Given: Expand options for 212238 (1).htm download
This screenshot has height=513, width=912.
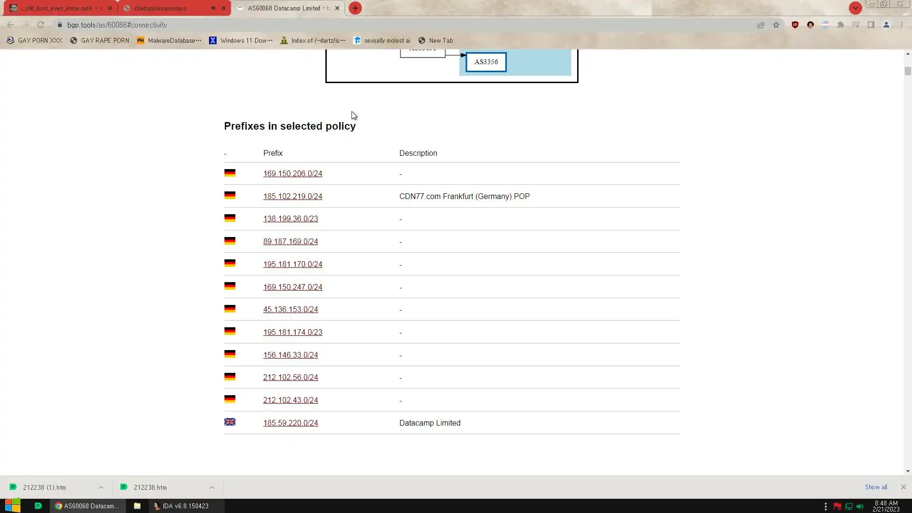Looking at the screenshot, I should tap(101, 487).
